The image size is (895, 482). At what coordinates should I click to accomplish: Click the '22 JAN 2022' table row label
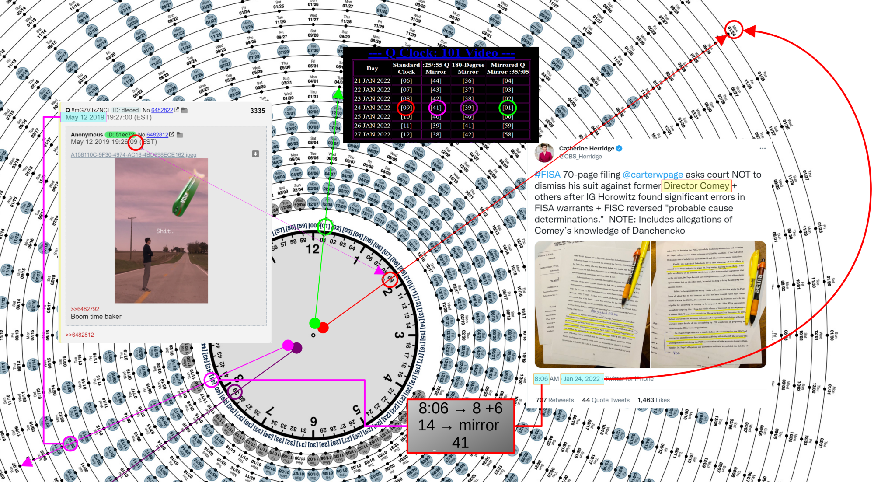pyautogui.click(x=372, y=90)
